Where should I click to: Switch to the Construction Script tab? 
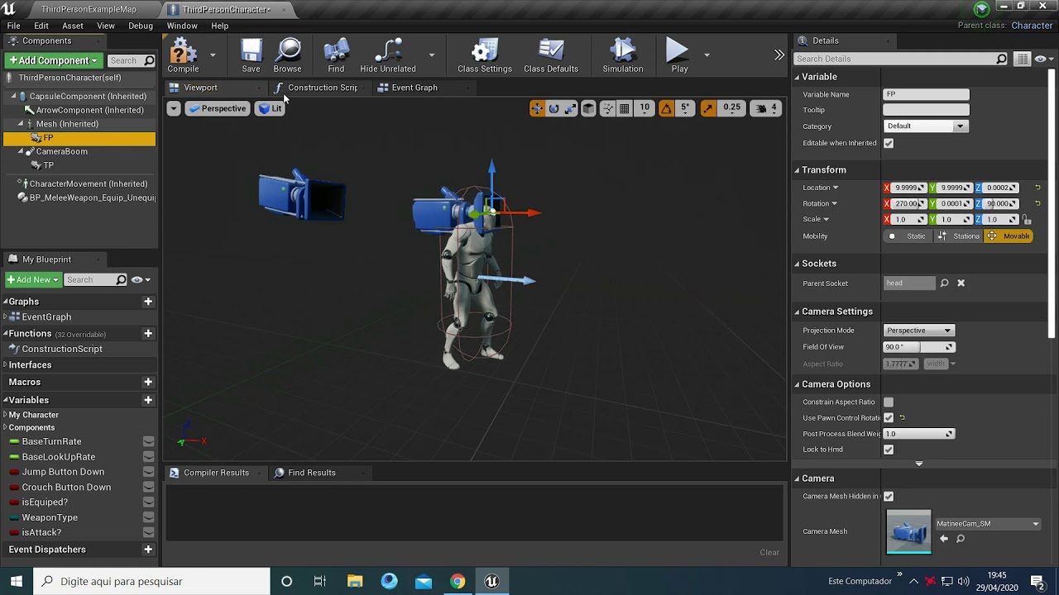[x=323, y=88]
